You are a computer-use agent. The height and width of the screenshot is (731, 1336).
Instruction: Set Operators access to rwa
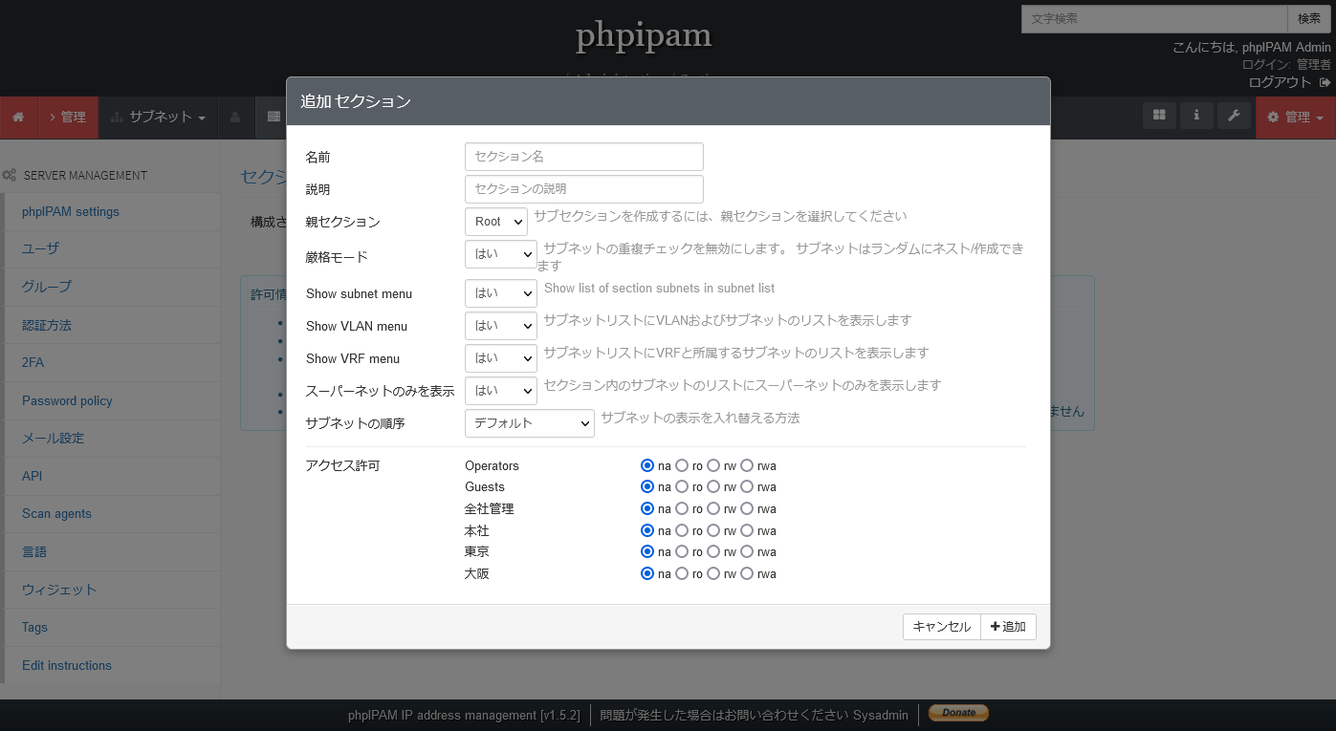click(747, 465)
